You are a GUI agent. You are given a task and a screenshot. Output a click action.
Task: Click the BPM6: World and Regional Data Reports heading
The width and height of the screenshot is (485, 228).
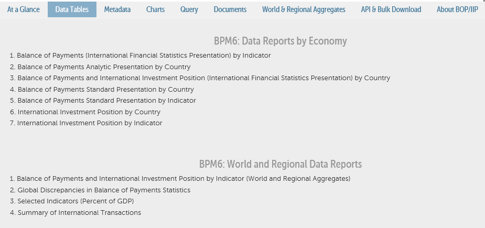(280, 164)
